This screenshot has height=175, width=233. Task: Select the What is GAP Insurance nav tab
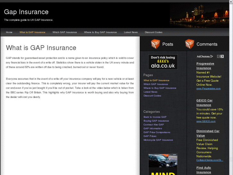pyautogui.click(x=32, y=32)
